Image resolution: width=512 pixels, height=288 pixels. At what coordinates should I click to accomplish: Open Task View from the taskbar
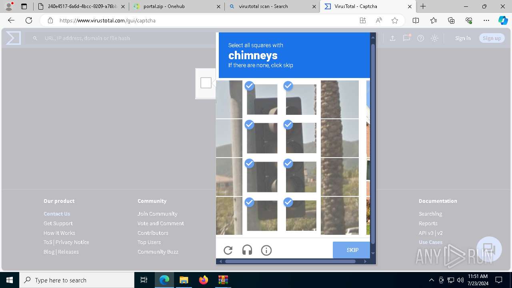144,280
